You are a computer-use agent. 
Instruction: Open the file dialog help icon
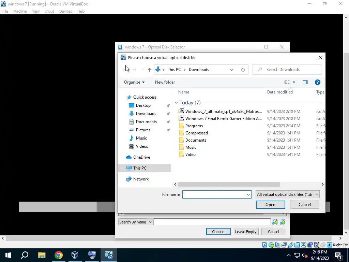tap(317, 82)
